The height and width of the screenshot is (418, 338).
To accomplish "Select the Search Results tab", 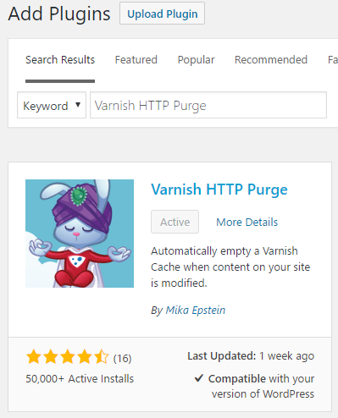I will pos(60,60).
